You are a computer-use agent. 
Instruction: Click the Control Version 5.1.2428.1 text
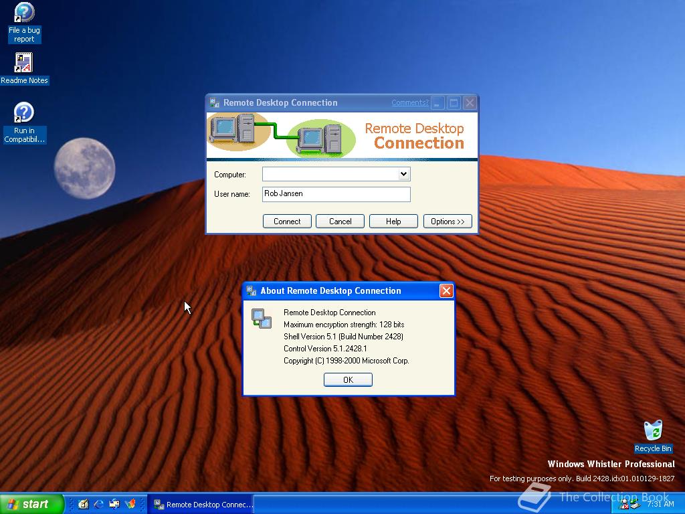[325, 349]
